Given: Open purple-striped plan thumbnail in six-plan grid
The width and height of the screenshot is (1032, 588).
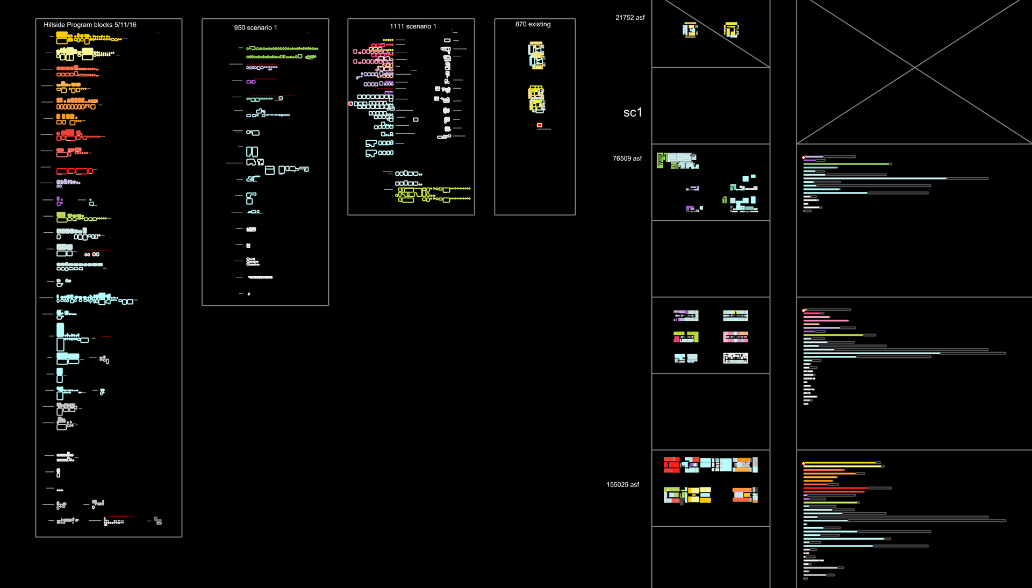Looking at the screenshot, I should pos(686,315).
